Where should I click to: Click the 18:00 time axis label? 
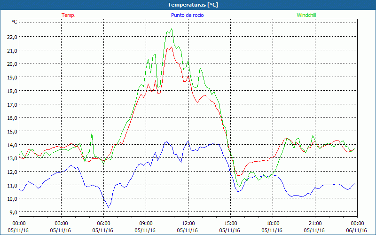(x=273, y=224)
